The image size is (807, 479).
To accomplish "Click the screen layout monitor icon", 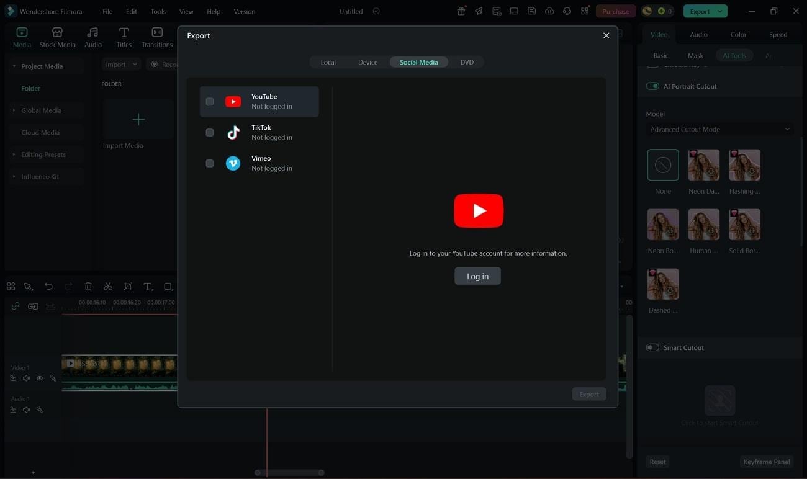I will (514, 11).
